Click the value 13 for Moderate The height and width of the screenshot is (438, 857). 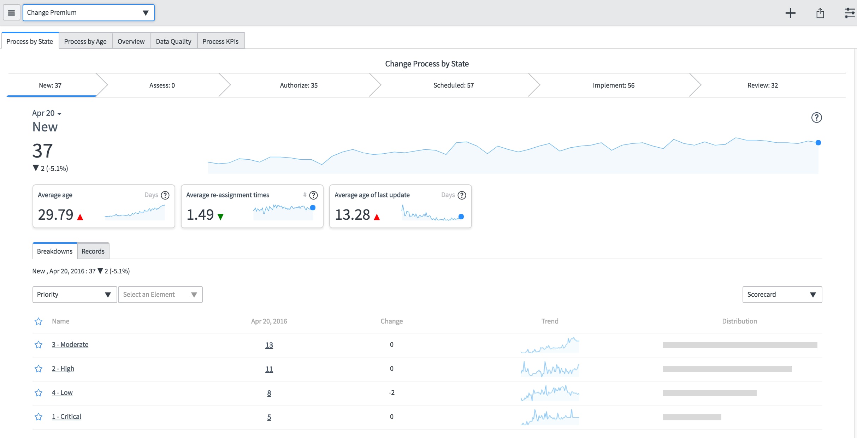[269, 345]
